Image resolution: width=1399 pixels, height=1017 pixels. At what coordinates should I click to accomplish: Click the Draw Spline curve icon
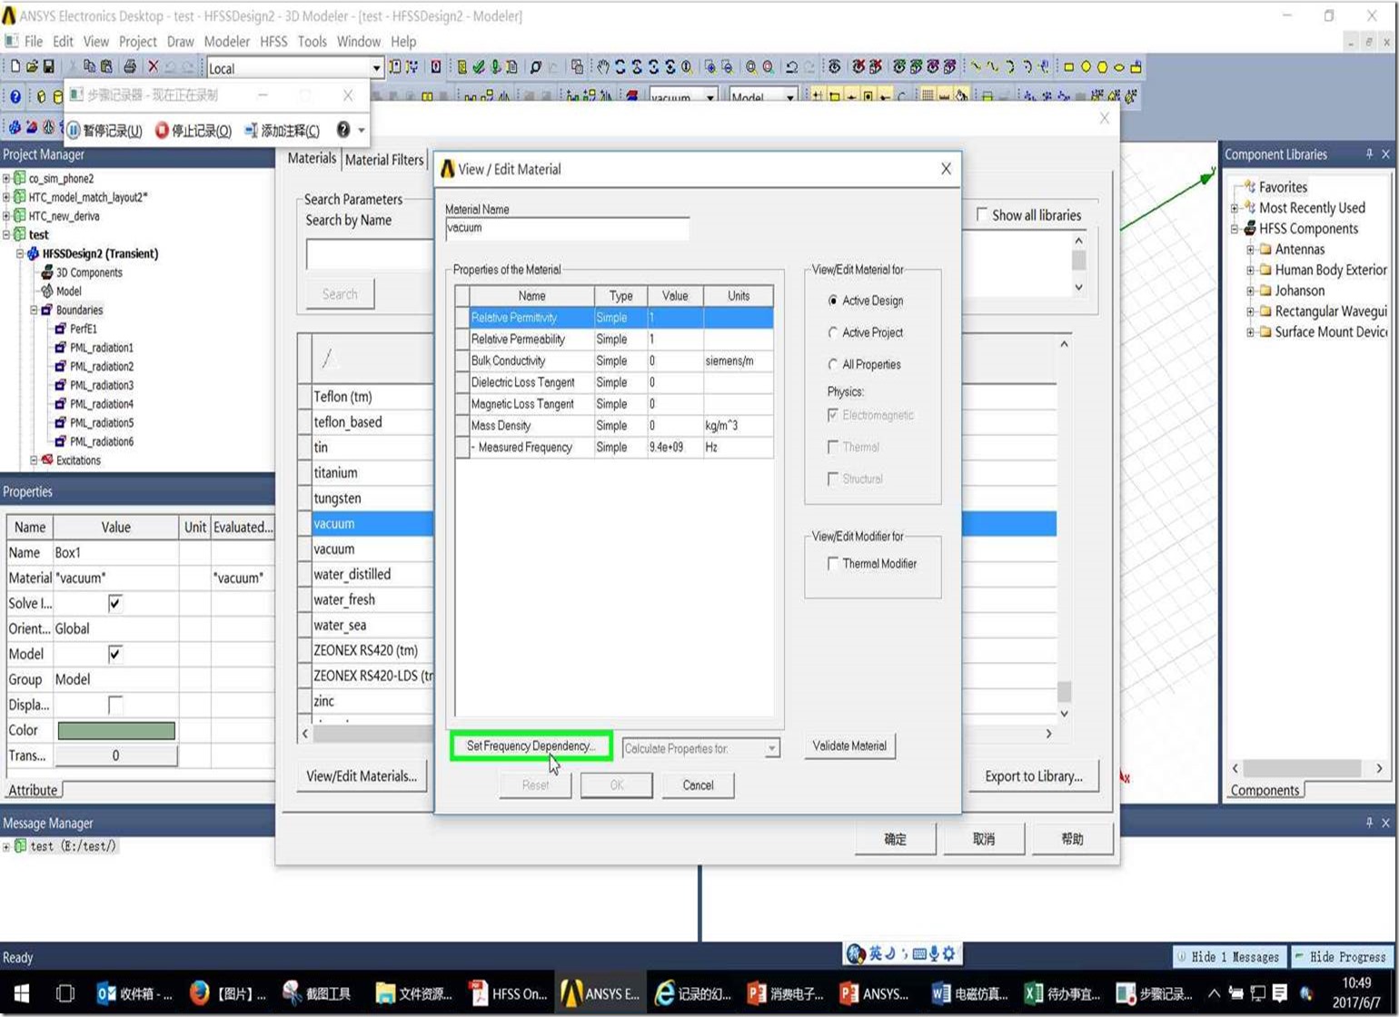(993, 67)
